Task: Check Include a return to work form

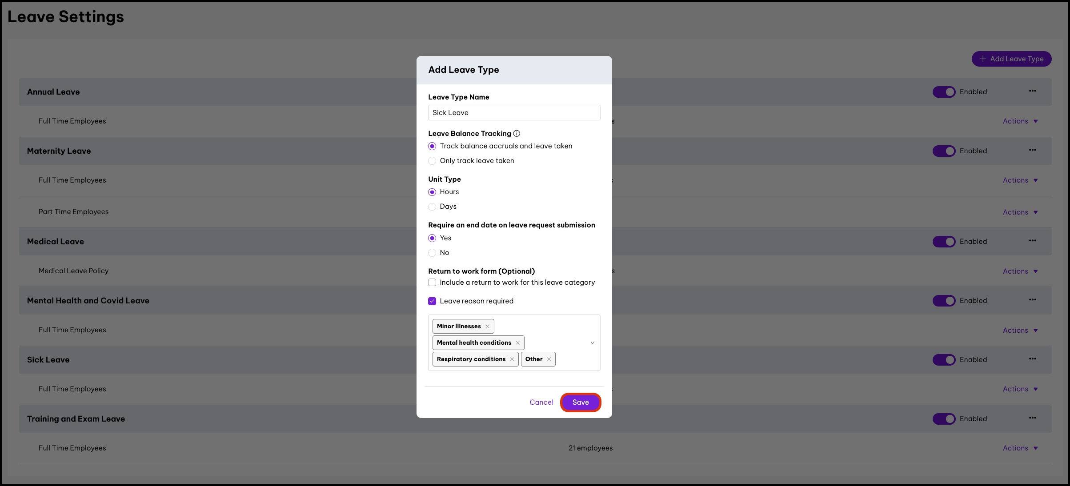Action: [x=432, y=283]
